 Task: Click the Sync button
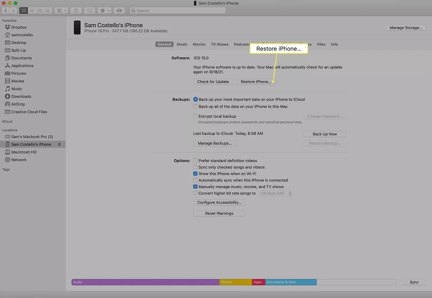coord(414,282)
